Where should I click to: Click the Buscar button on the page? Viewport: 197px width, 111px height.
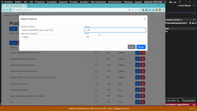coord(13,43)
